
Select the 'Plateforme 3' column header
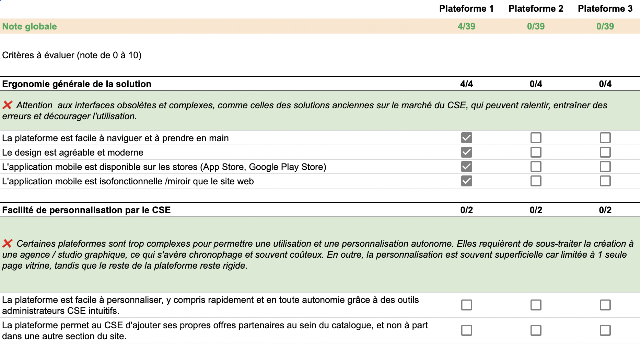[605, 9]
